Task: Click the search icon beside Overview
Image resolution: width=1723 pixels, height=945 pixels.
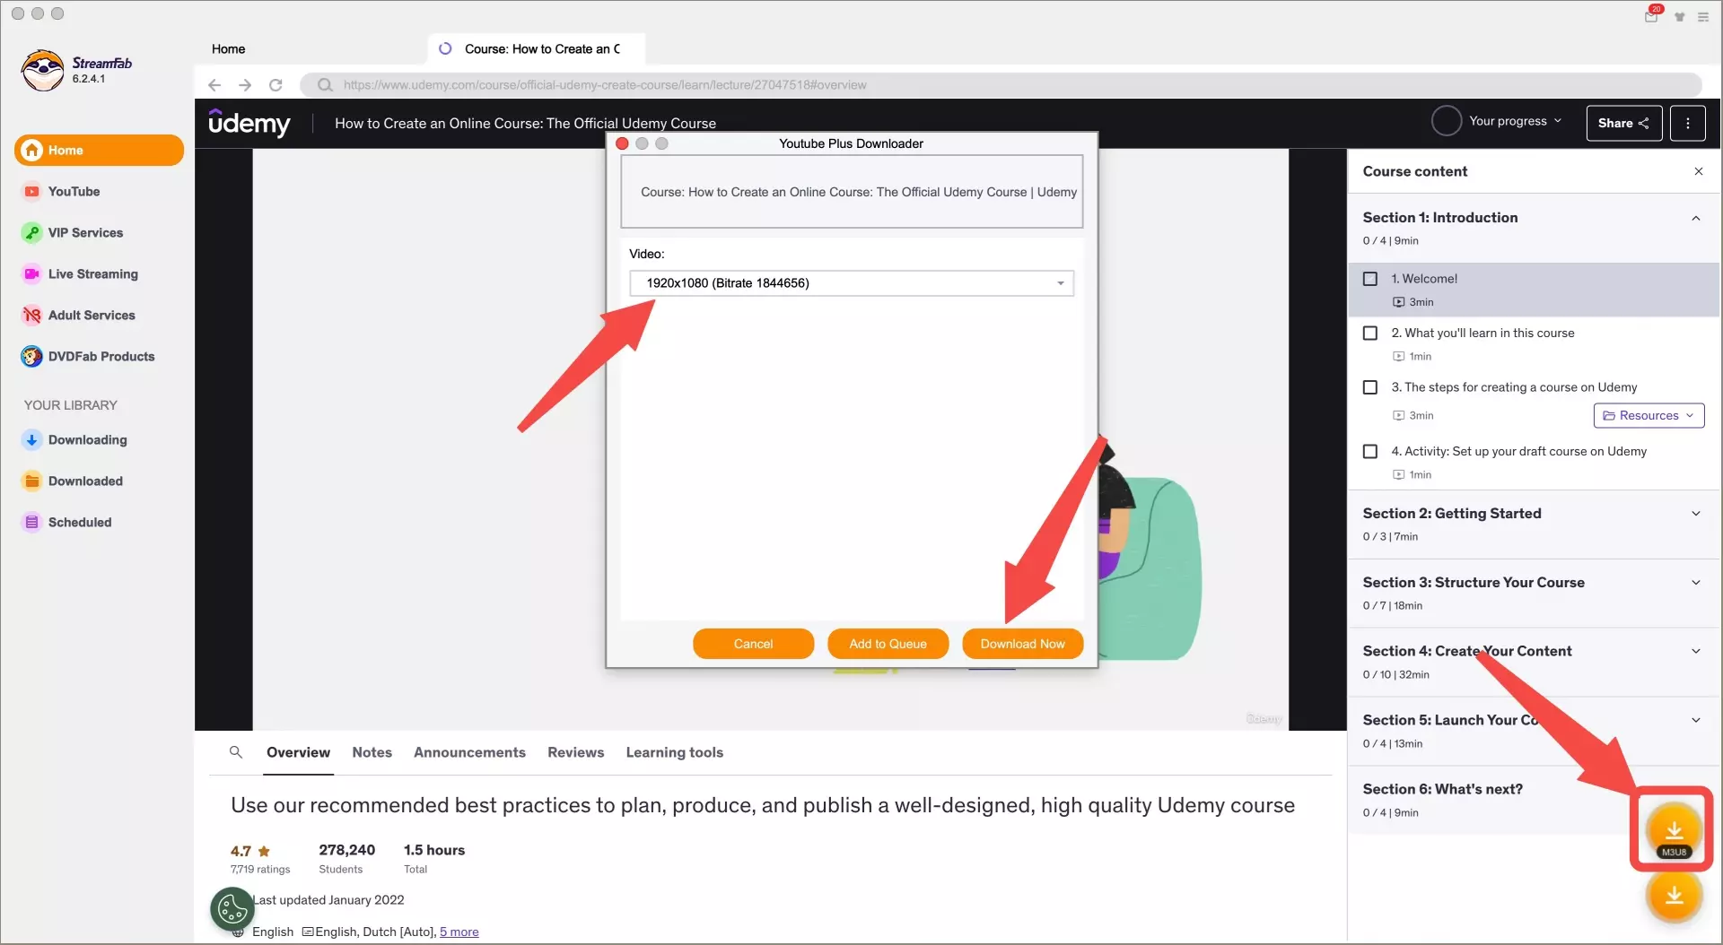Action: point(236,752)
